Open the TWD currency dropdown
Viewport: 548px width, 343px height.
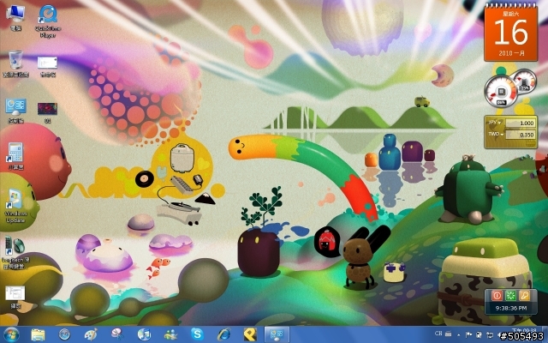click(495, 134)
